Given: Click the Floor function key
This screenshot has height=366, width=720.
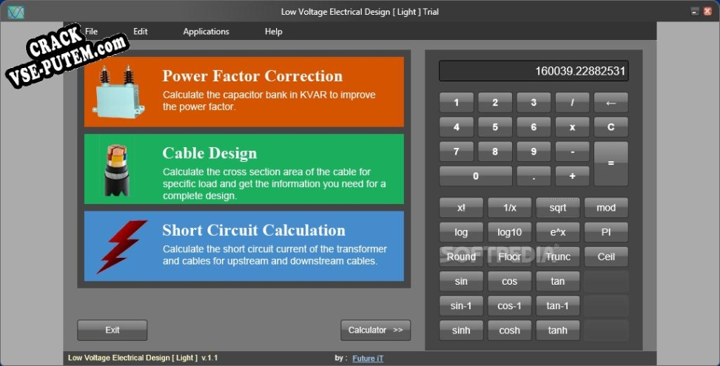Looking at the screenshot, I should coord(510,257).
